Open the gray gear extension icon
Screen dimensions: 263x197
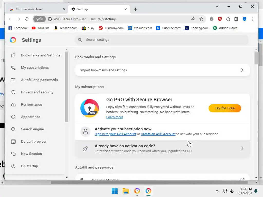click(212, 19)
